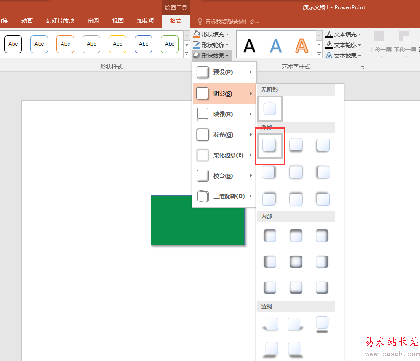
Task: Select middle inner shadow preset in 内部 first row
Action: point(296,236)
